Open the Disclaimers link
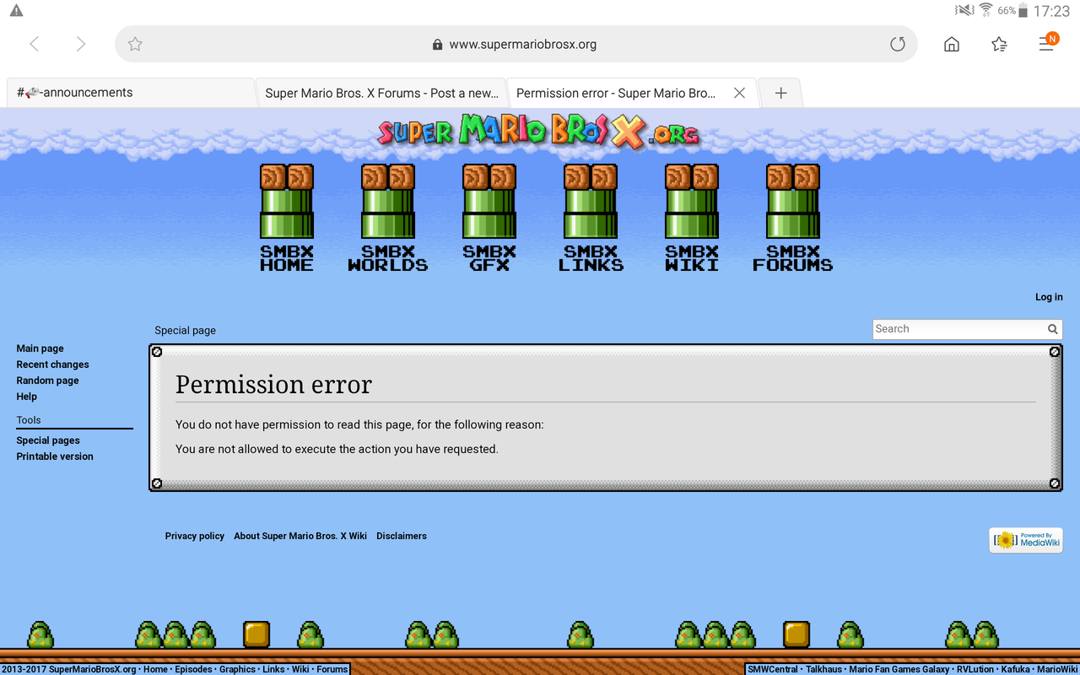 click(402, 536)
